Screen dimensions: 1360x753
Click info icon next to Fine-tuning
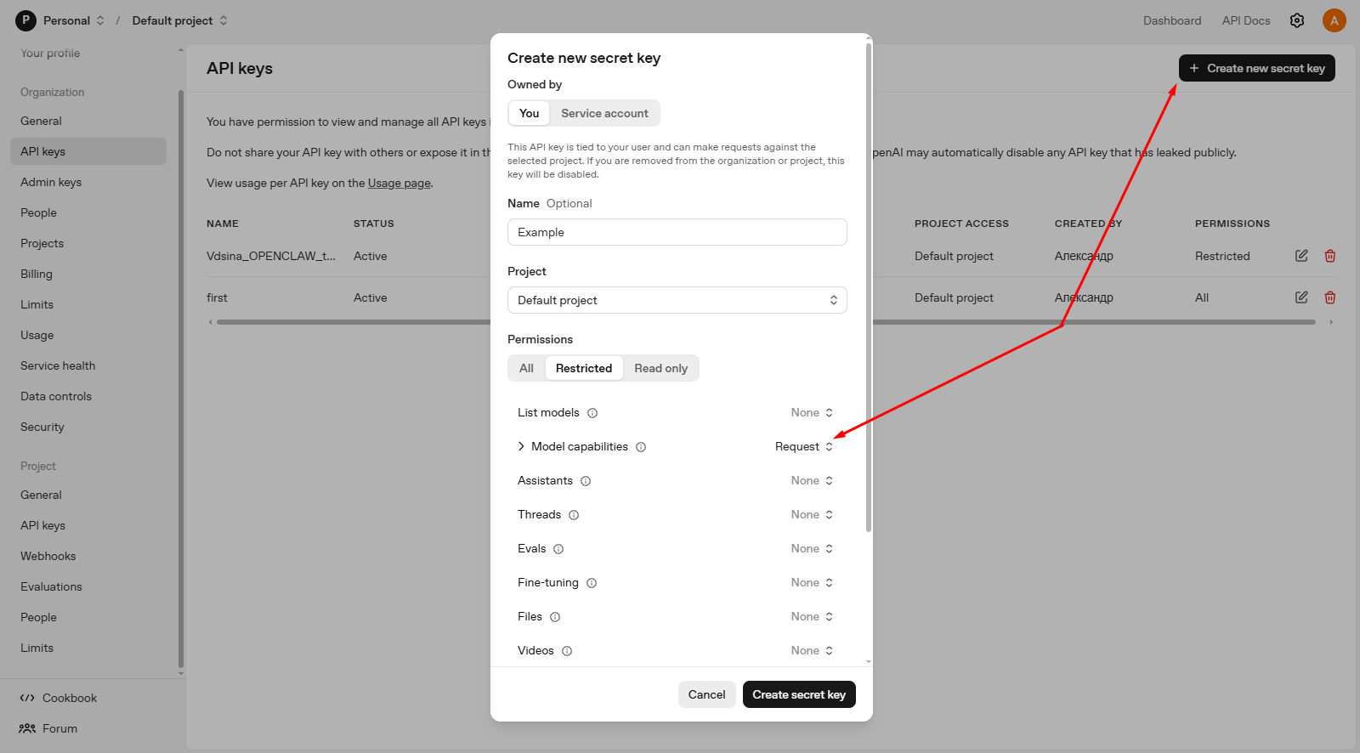point(592,583)
